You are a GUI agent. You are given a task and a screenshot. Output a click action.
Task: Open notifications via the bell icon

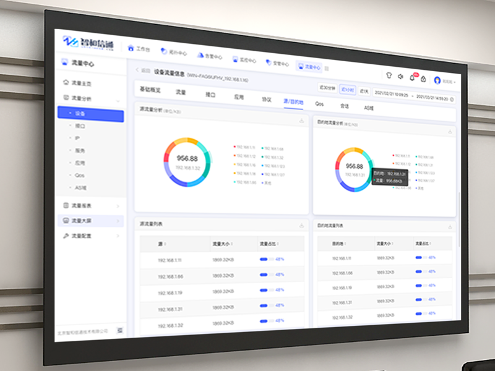click(x=412, y=78)
